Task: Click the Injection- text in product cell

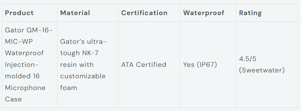Action: pos(22,65)
